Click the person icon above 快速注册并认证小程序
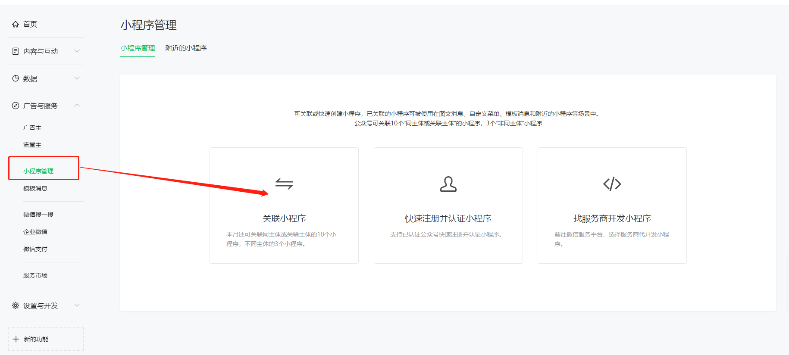 click(x=448, y=184)
